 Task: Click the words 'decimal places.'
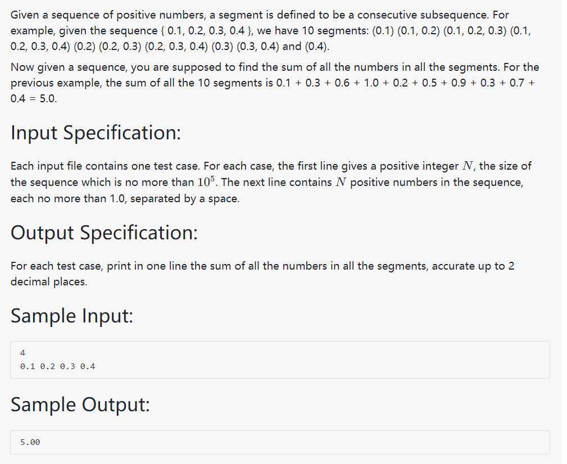[49, 281]
